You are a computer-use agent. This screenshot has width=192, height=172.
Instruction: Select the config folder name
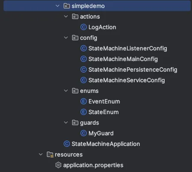click(x=88, y=38)
